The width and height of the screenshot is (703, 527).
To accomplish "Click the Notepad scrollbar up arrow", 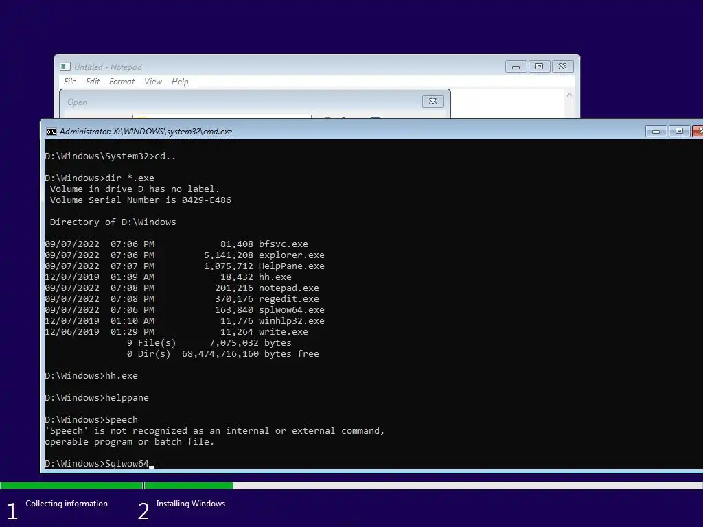I will pos(569,95).
